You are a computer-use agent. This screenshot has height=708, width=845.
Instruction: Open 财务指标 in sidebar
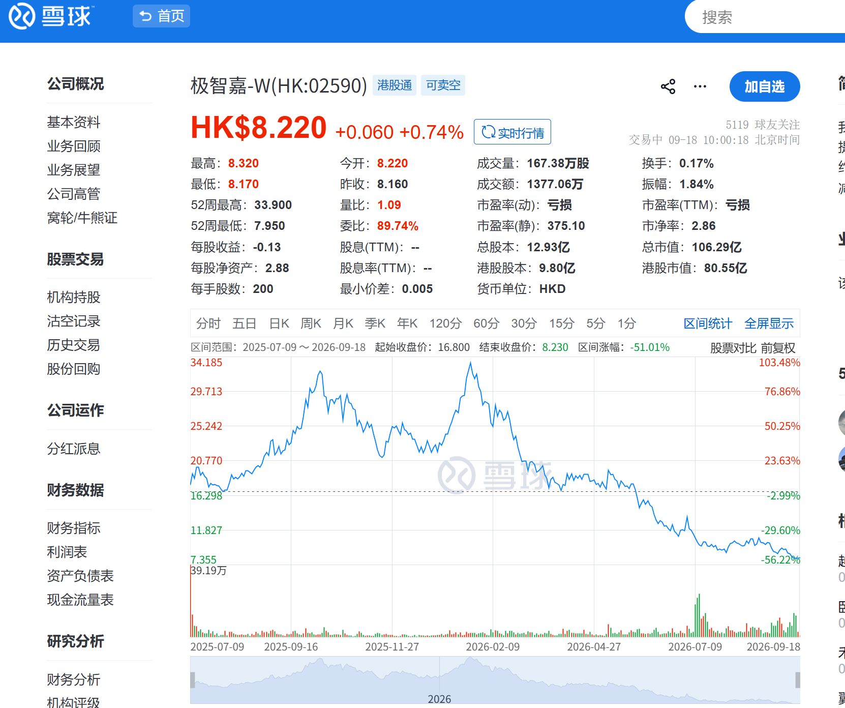click(x=74, y=528)
